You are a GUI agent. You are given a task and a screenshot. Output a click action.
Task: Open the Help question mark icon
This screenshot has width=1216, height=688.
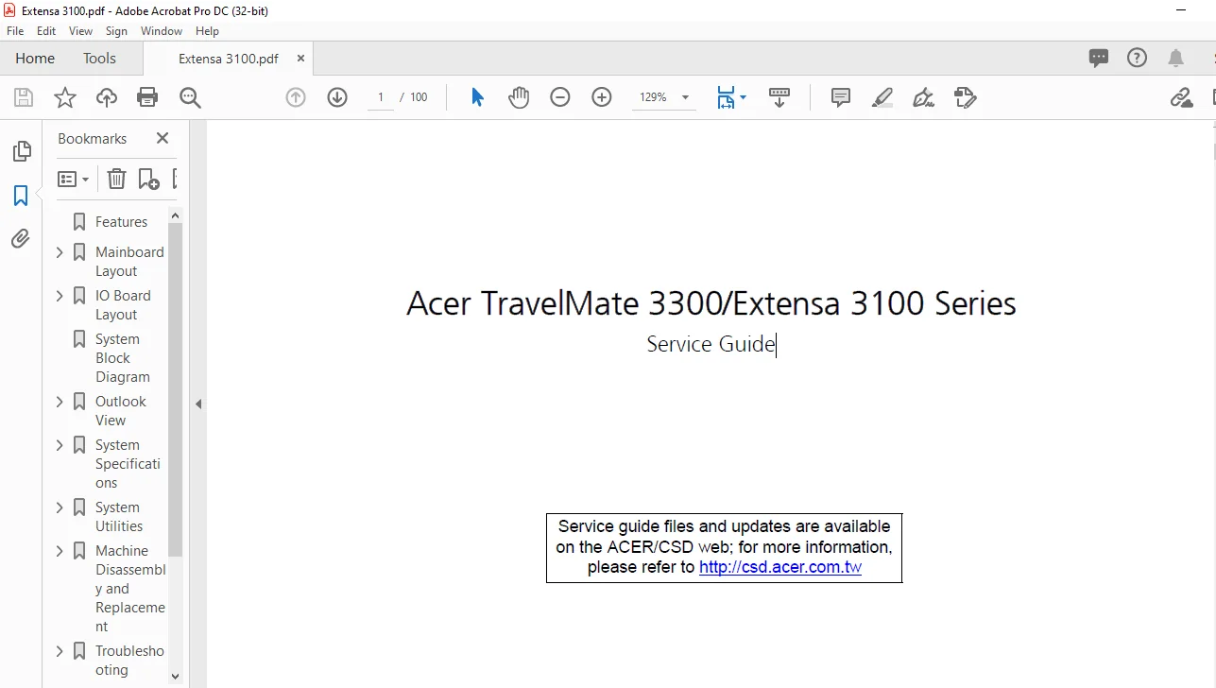[x=1137, y=58]
